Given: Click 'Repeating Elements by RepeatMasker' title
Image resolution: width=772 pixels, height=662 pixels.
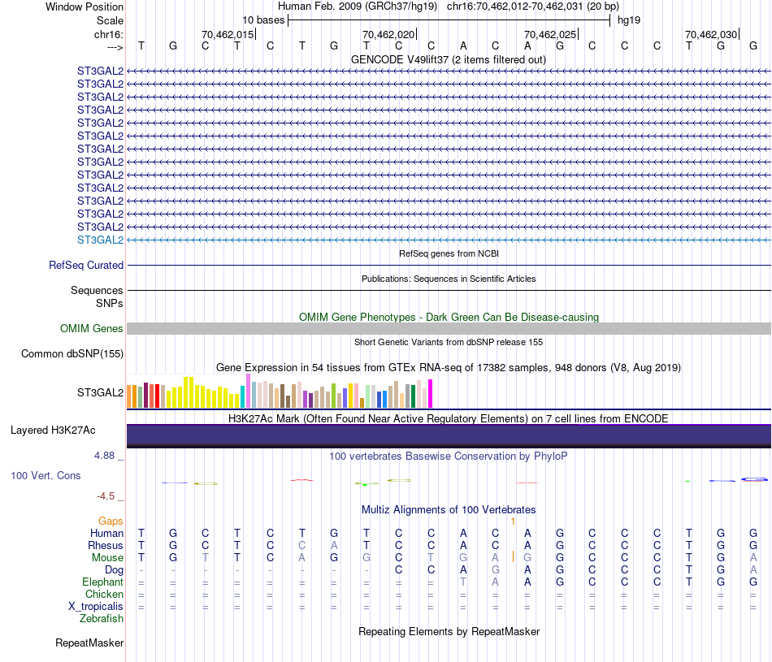Looking at the screenshot, I should 449,631.
